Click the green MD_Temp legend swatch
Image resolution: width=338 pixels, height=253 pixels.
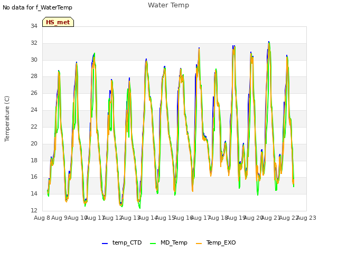coord(153,244)
